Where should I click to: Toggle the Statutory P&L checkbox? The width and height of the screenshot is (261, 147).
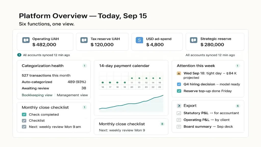(x=179, y=113)
